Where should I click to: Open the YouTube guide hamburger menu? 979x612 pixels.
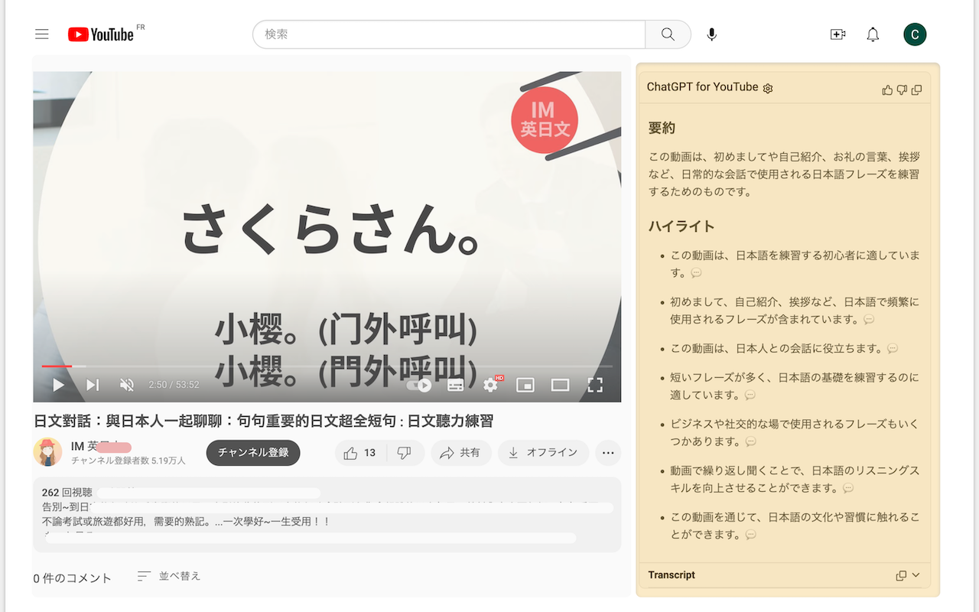(x=42, y=34)
